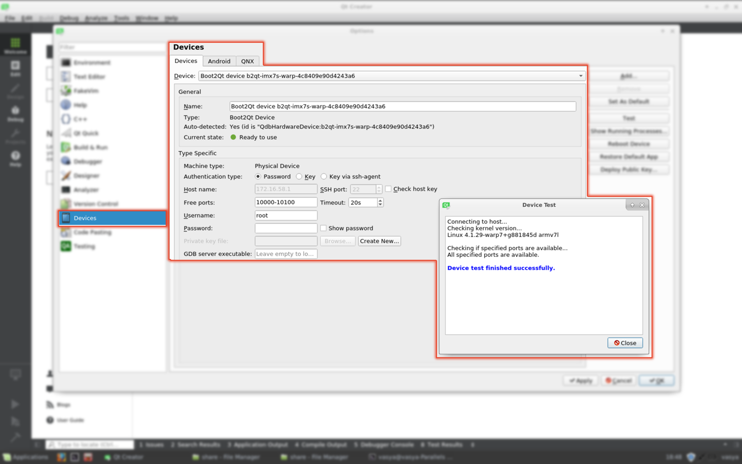
Task: Open the Applications menu in the taskbar
Action: click(25, 457)
